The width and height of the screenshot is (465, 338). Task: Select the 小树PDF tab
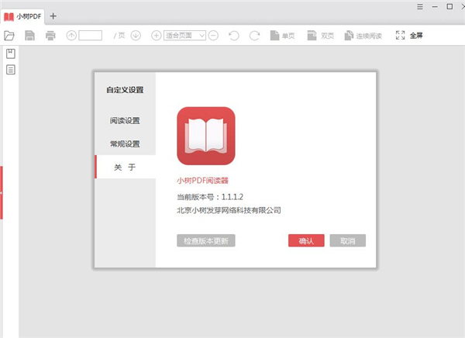coord(22,16)
